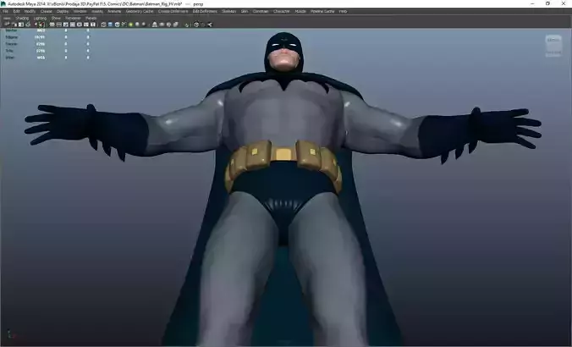Open the Edit Deformers menu
Viewport: 572px width, 347px height.
[x=205, y=11]
